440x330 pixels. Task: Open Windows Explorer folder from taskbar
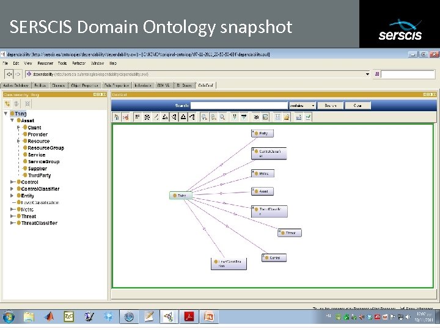pyautogui.click(x=29, y=317)
